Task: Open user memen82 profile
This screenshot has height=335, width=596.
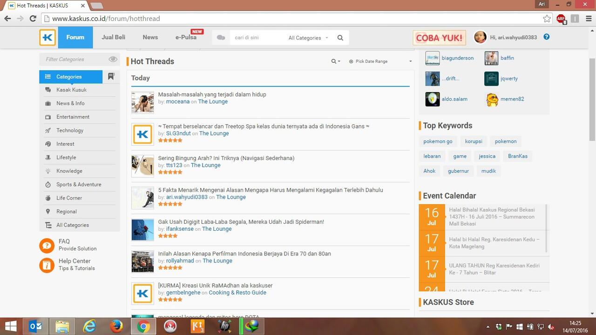Action: coord(512,99)
